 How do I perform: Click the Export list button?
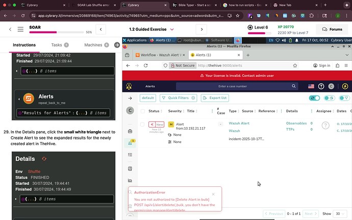215,98
